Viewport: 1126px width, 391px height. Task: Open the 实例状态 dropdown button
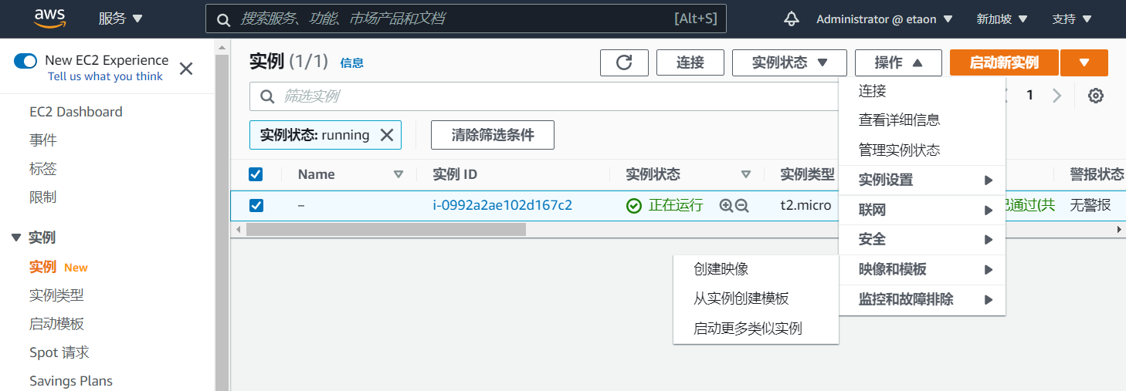[x=790, y=63]
